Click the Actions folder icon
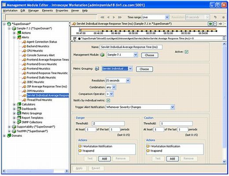The height and width of the screenshot is (176, 229). 19,33
